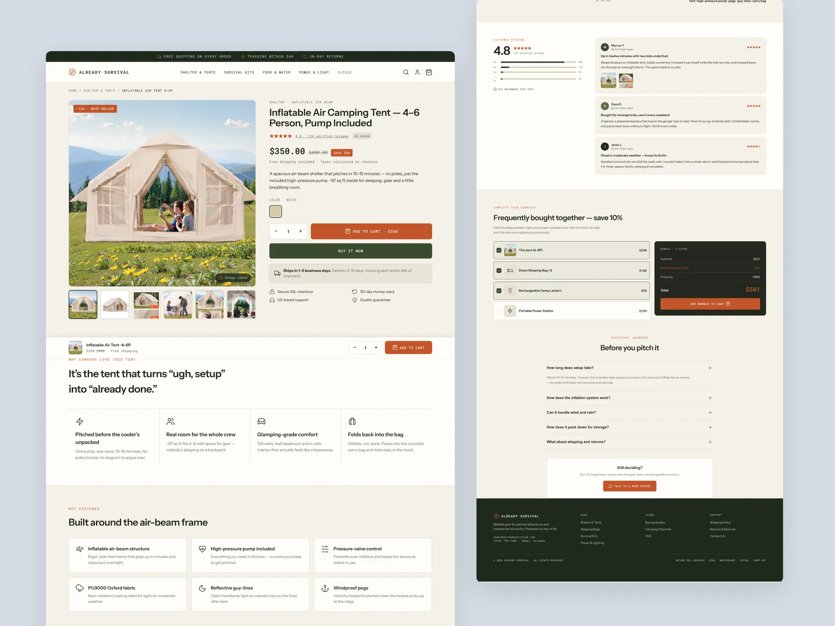Select the white-background tent thumbnail

(x=115, y=305)
